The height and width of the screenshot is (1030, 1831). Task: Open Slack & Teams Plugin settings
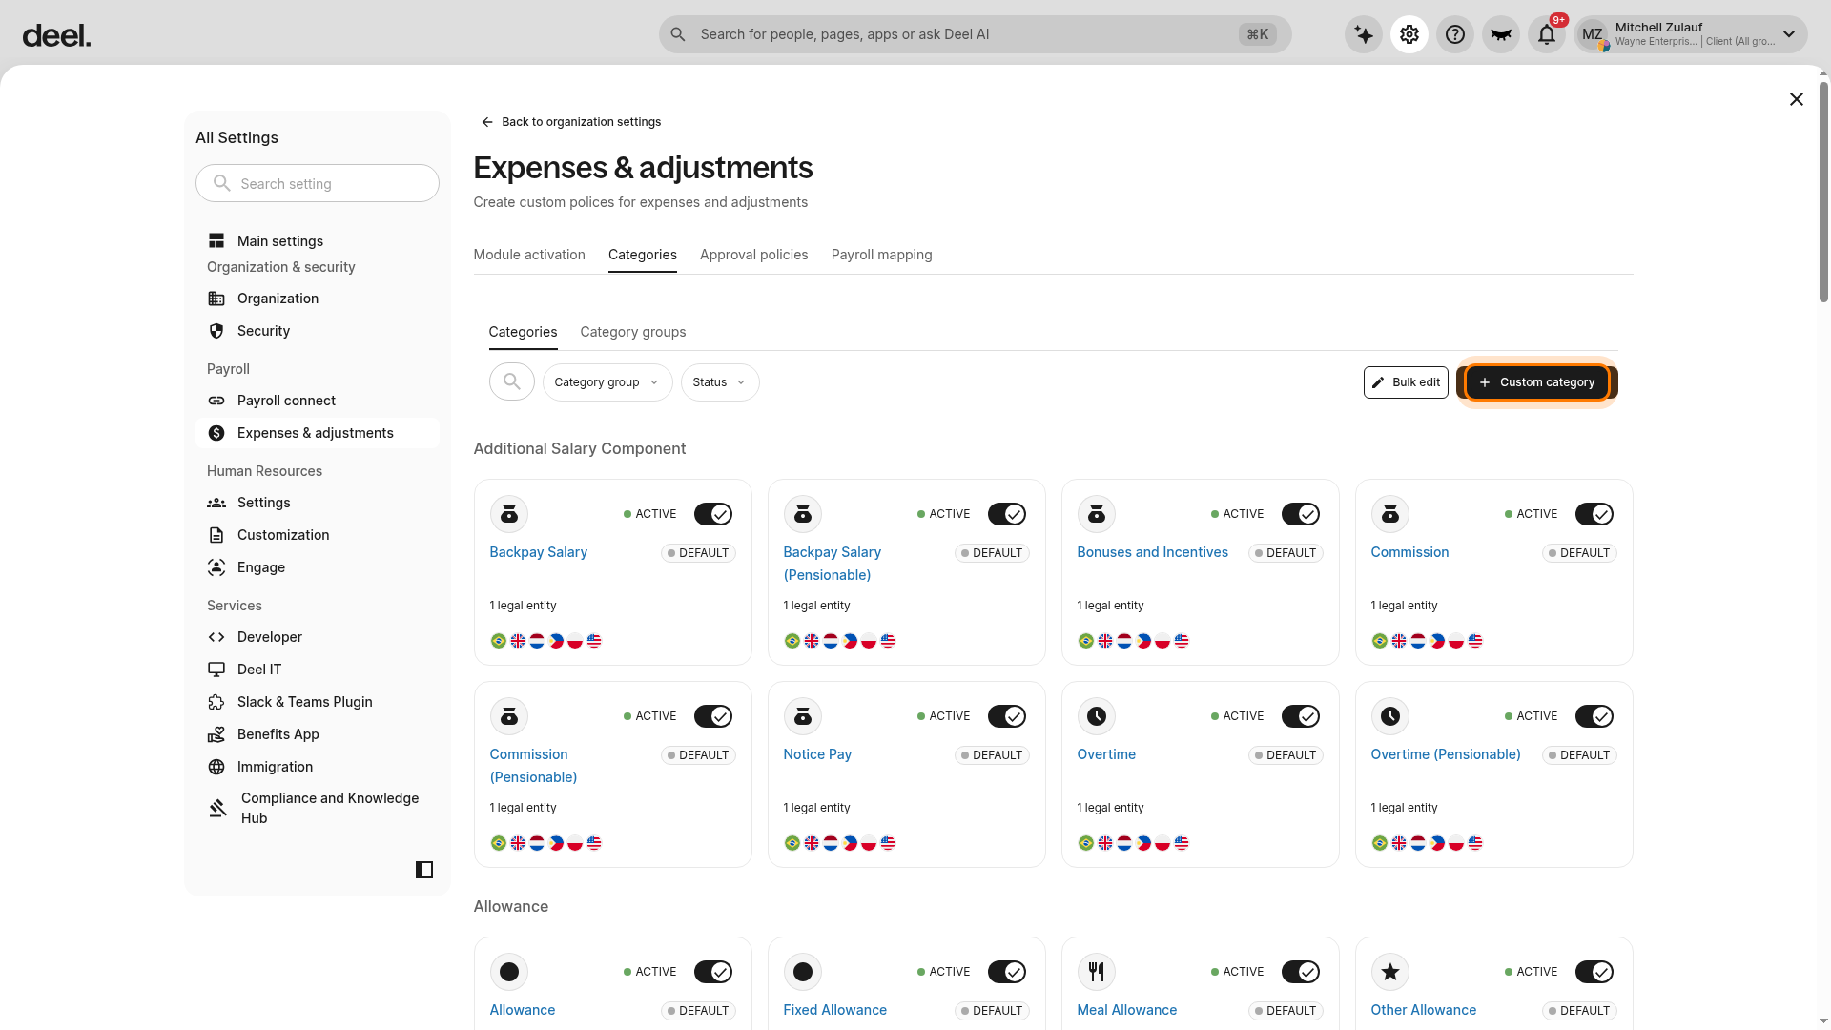(318, 702)
